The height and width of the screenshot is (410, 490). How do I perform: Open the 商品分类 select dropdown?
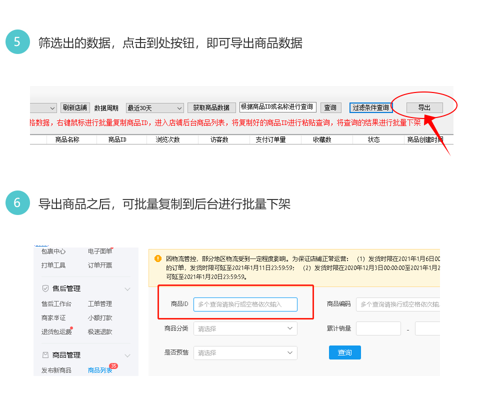[245, 328]
